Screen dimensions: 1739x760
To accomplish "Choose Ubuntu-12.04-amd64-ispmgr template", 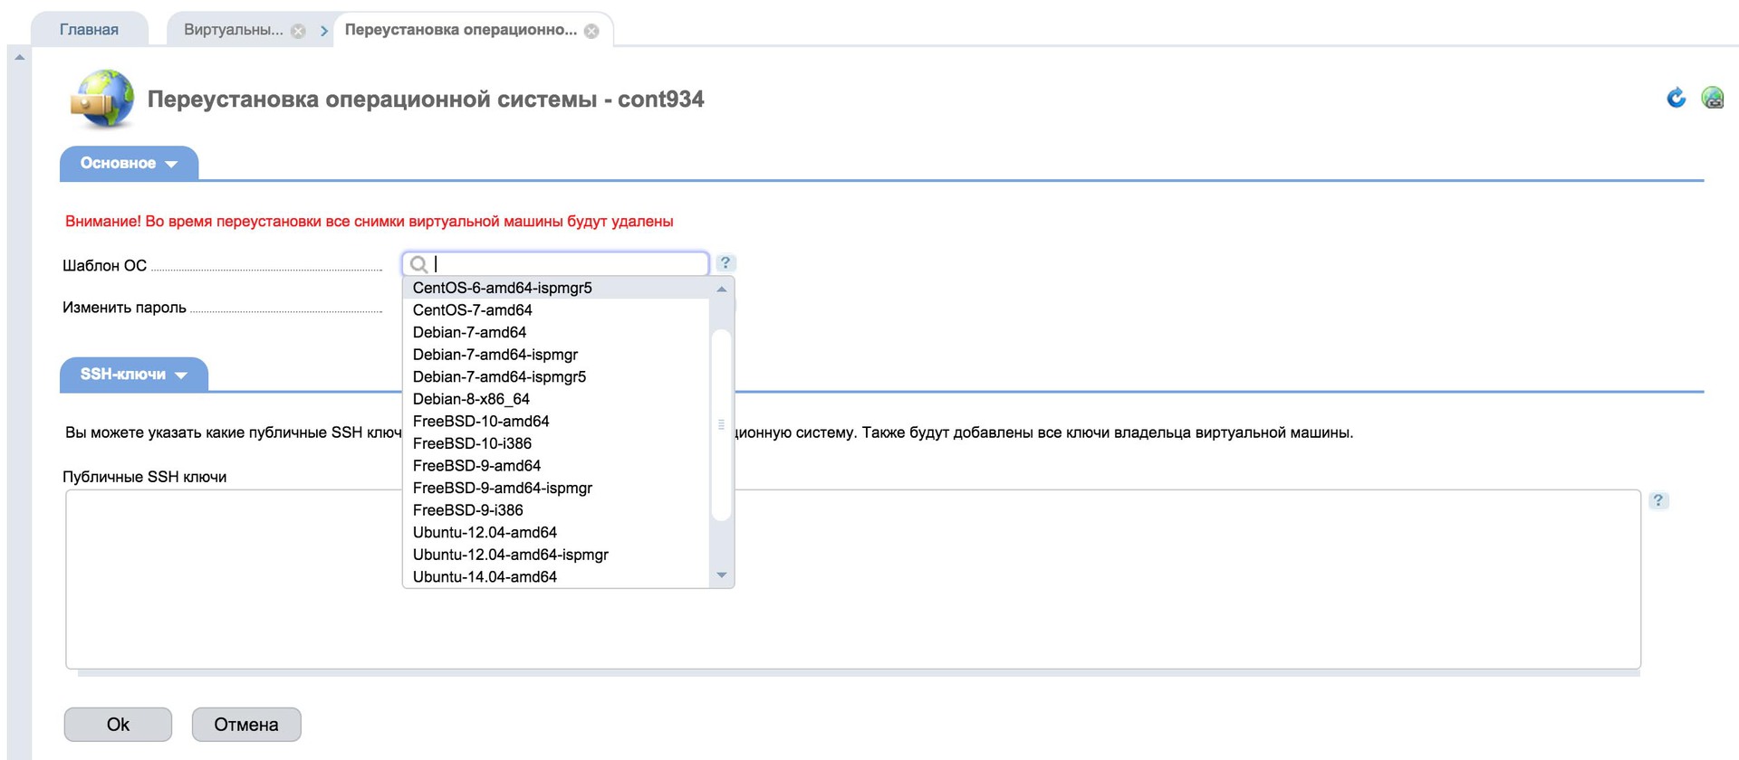I will click(556, 555).
